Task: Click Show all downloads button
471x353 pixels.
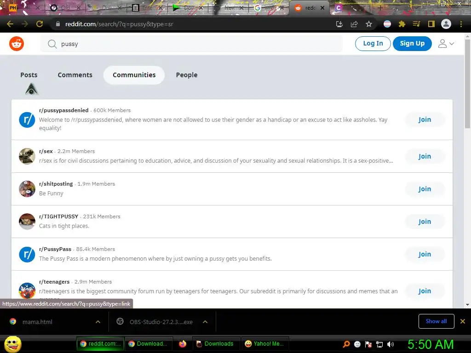Action: click(x=436, y=321)
